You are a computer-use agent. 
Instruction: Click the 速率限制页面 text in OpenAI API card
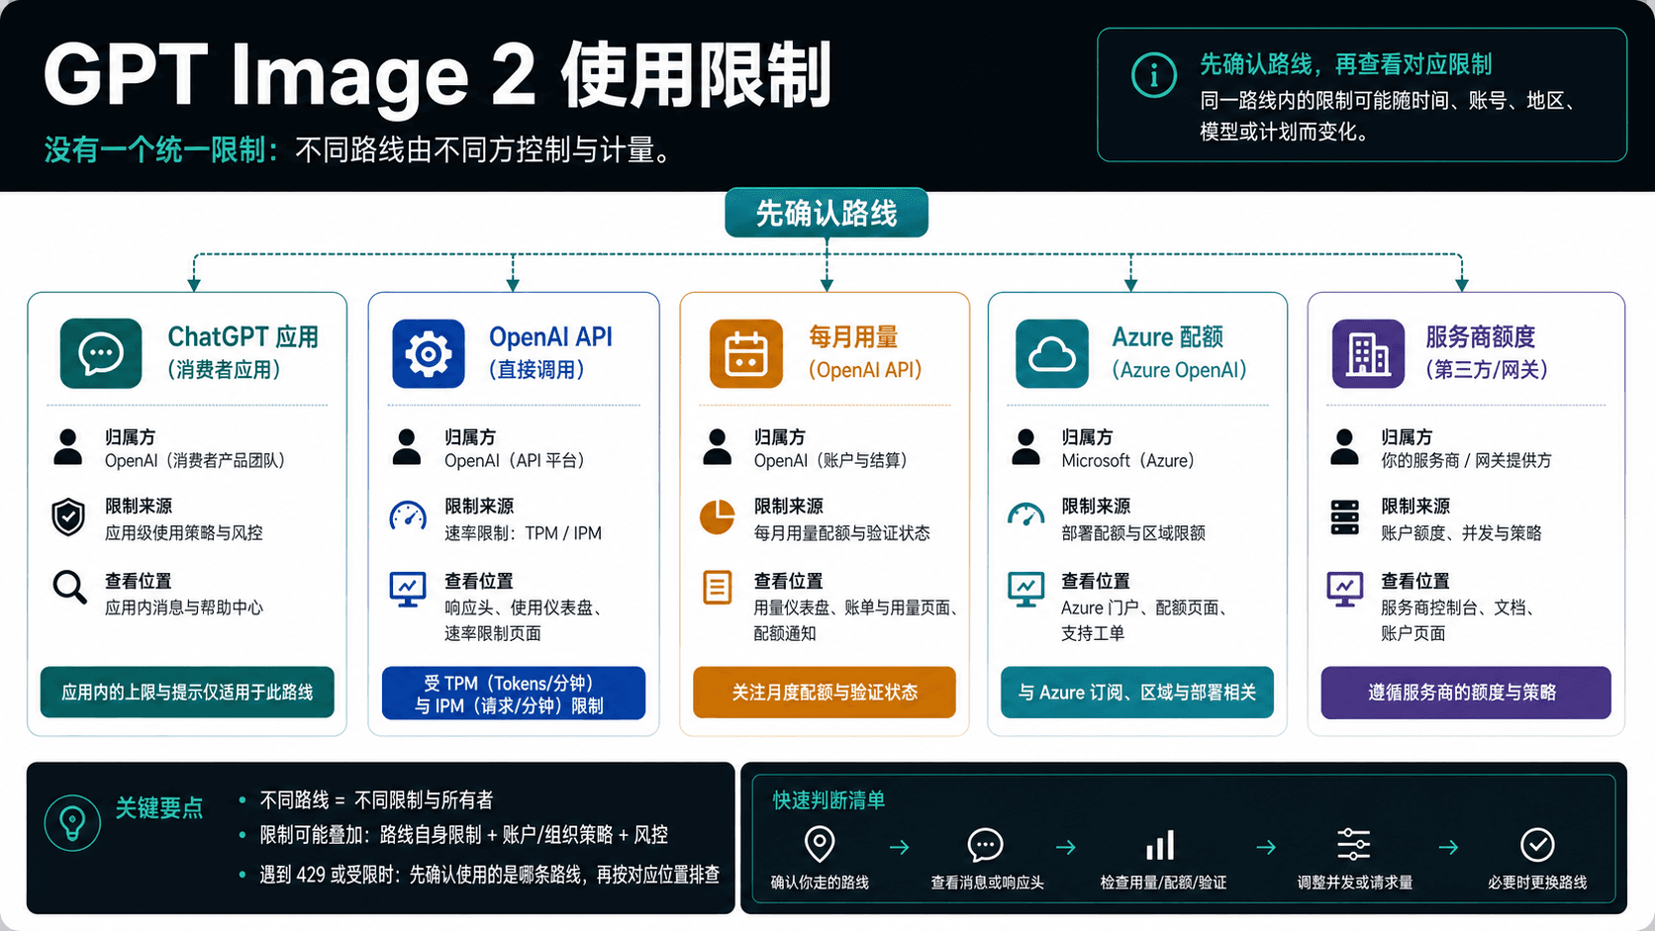point(492,633)
